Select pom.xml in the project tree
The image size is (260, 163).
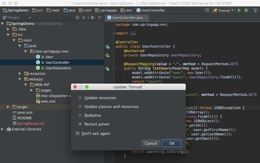click(25, 113)
